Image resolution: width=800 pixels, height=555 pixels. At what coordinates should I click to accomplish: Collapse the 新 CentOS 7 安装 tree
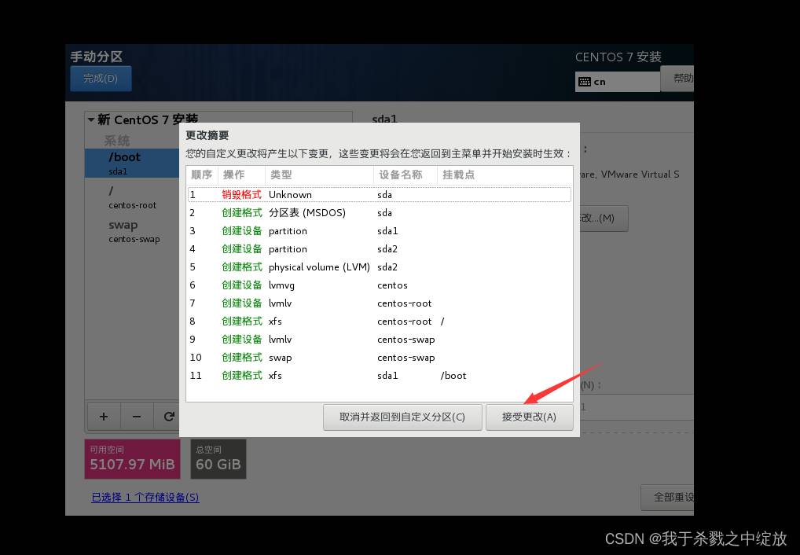point(91,120)
